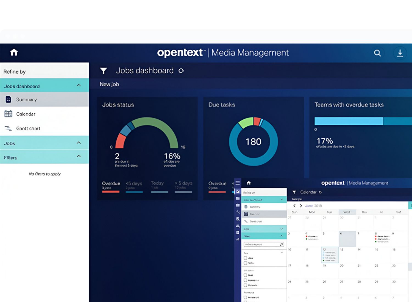Click the Calendar grid icon in sidebar
This screenshot has width=412, height=302.
click(x=9, y=114)
